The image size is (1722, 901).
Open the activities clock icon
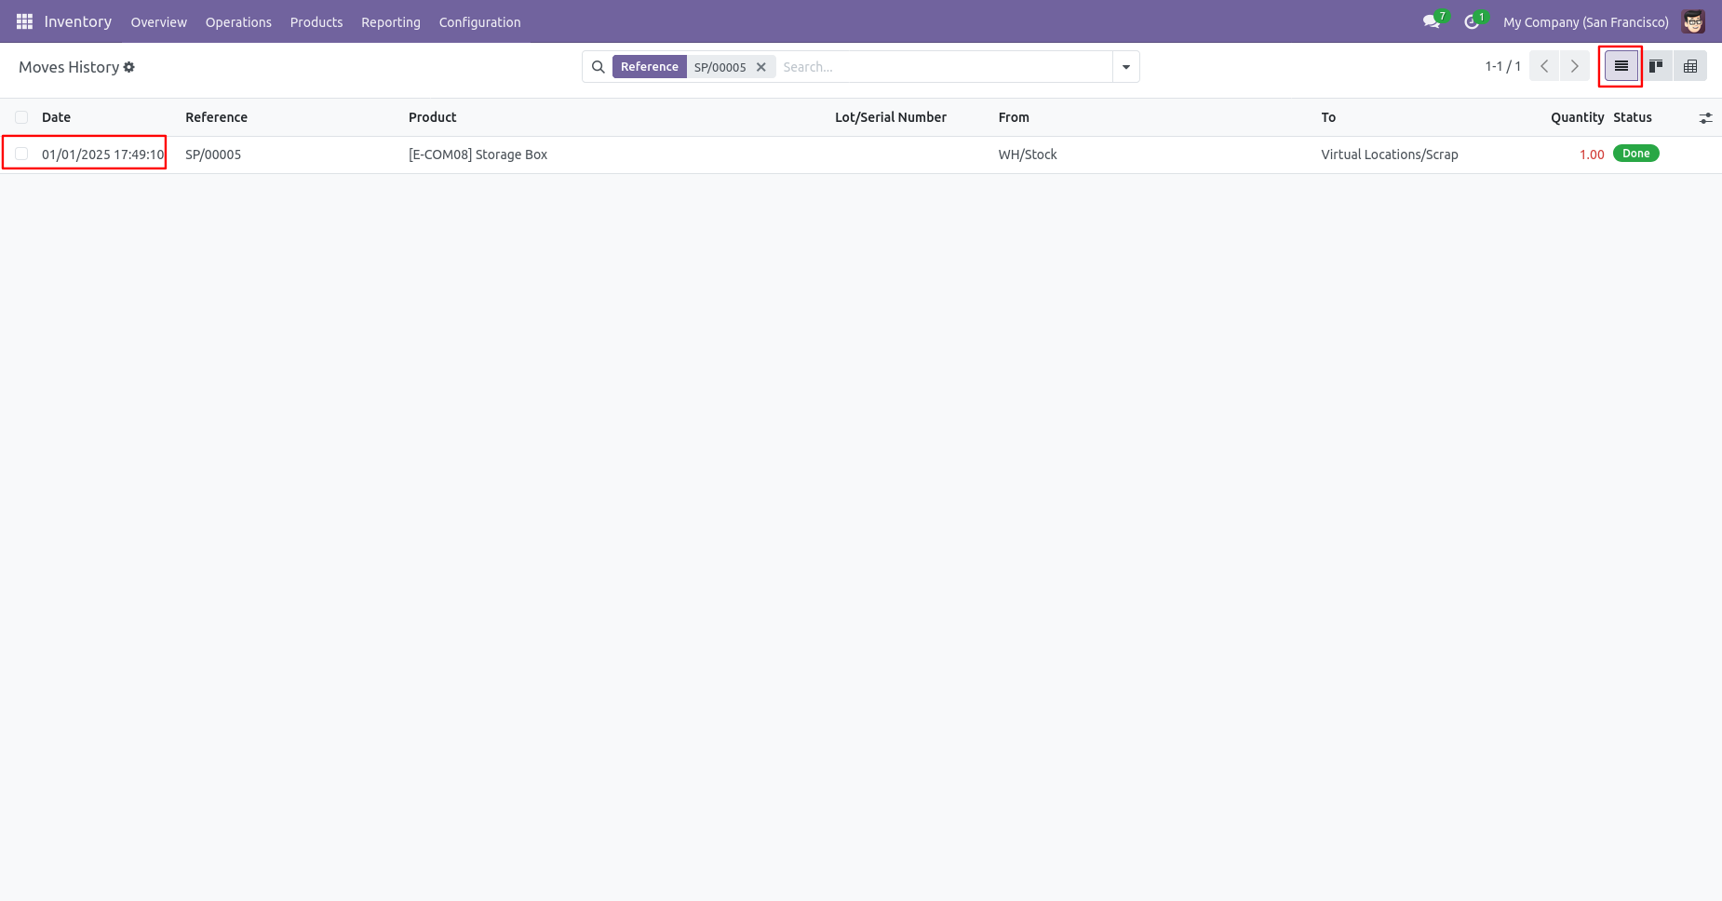click(x=1472, y=21)
